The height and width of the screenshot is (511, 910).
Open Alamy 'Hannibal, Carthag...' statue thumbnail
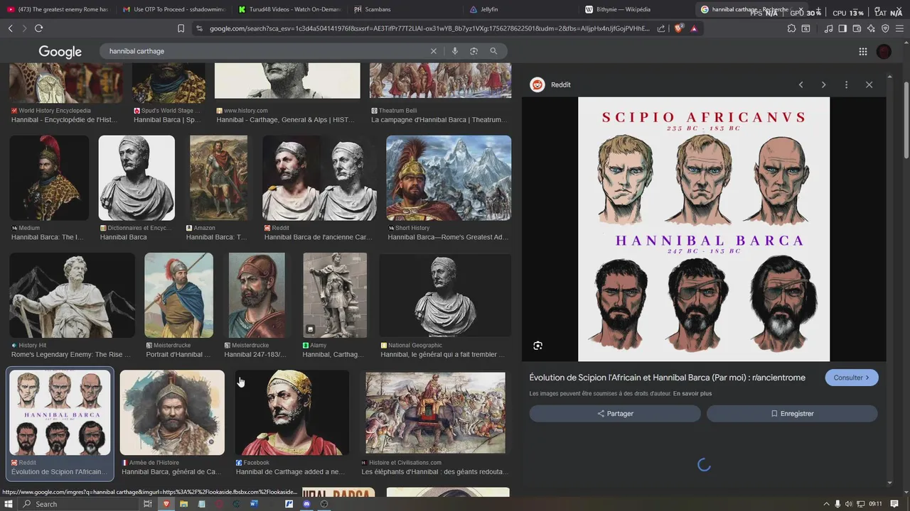335,295
